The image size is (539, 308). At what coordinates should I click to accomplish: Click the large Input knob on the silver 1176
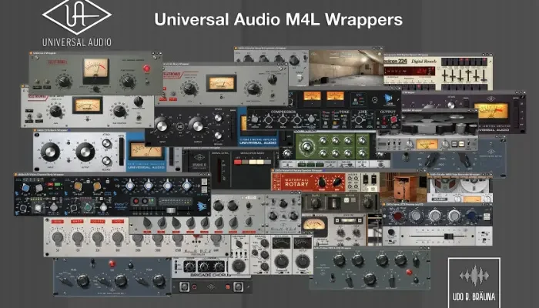(52, 152)
